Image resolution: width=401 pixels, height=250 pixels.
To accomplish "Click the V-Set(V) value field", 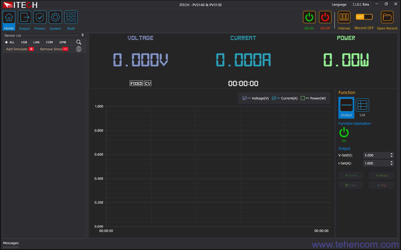I will [x=376, y=155].
